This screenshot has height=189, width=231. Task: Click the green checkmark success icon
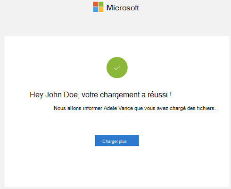click(x=117, y=68)
